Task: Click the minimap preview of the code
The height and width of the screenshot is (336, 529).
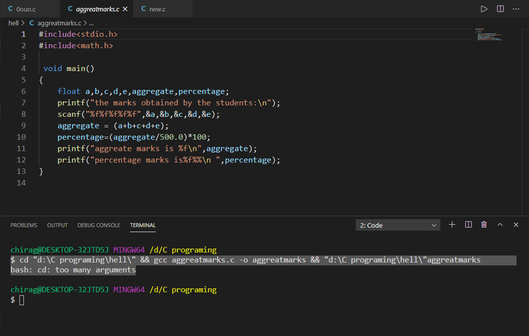Action: click(x=488, y=35)
